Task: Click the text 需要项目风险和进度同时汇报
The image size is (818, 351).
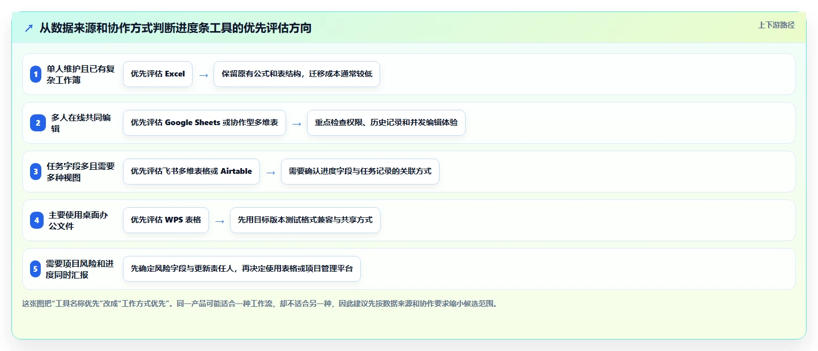Action: click(x=80, y=269)
